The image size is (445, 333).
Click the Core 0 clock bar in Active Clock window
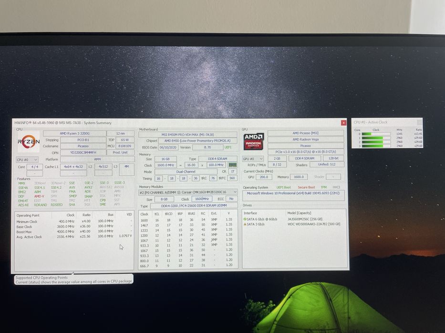(x=376, y=134)
